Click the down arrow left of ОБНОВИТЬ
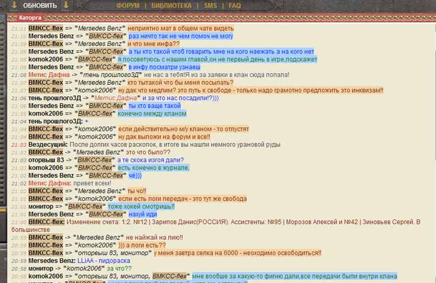Viewport: 436px width, 283px height. tap(14, 6)
